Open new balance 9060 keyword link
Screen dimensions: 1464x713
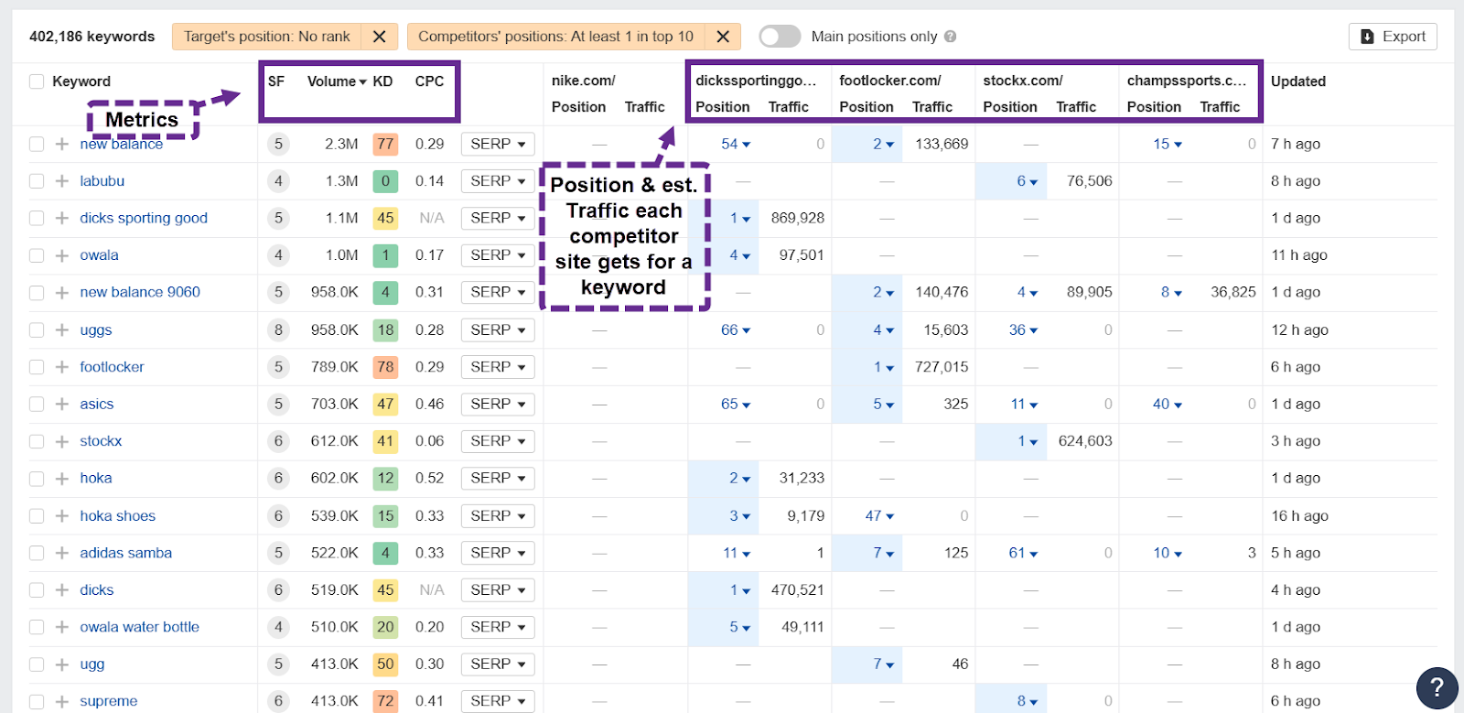140,292
